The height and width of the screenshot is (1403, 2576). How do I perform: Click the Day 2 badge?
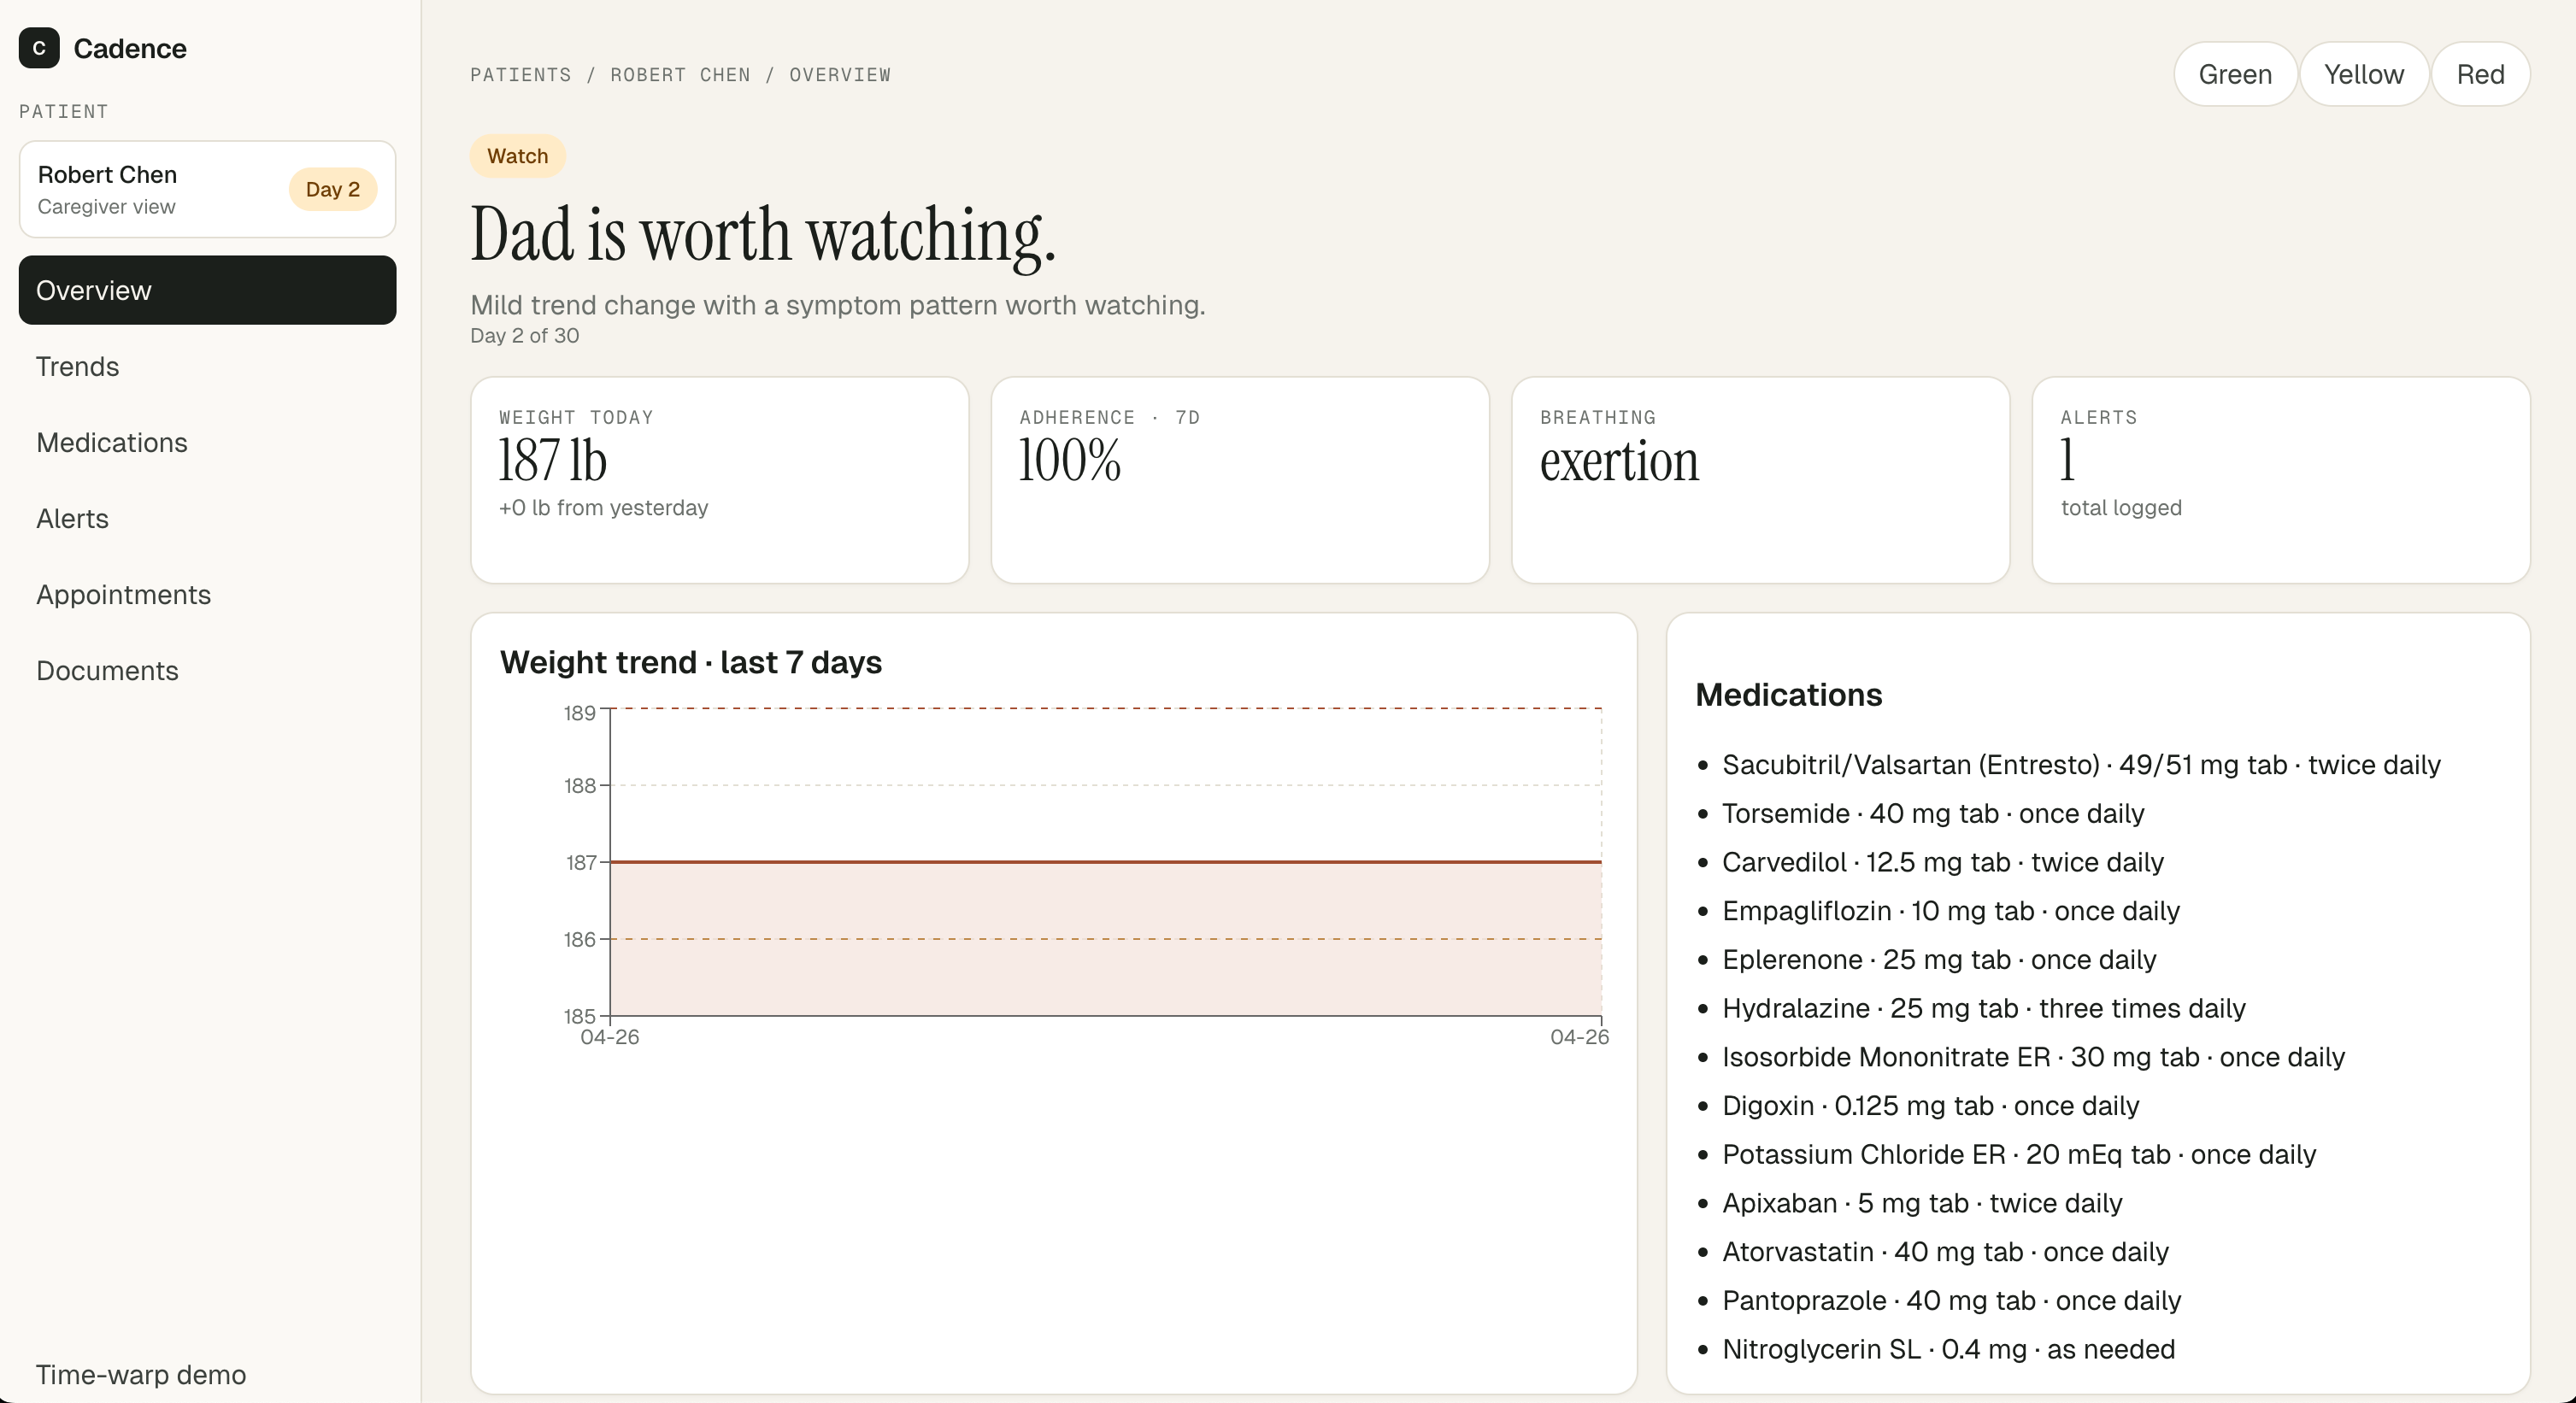(332, 189)
